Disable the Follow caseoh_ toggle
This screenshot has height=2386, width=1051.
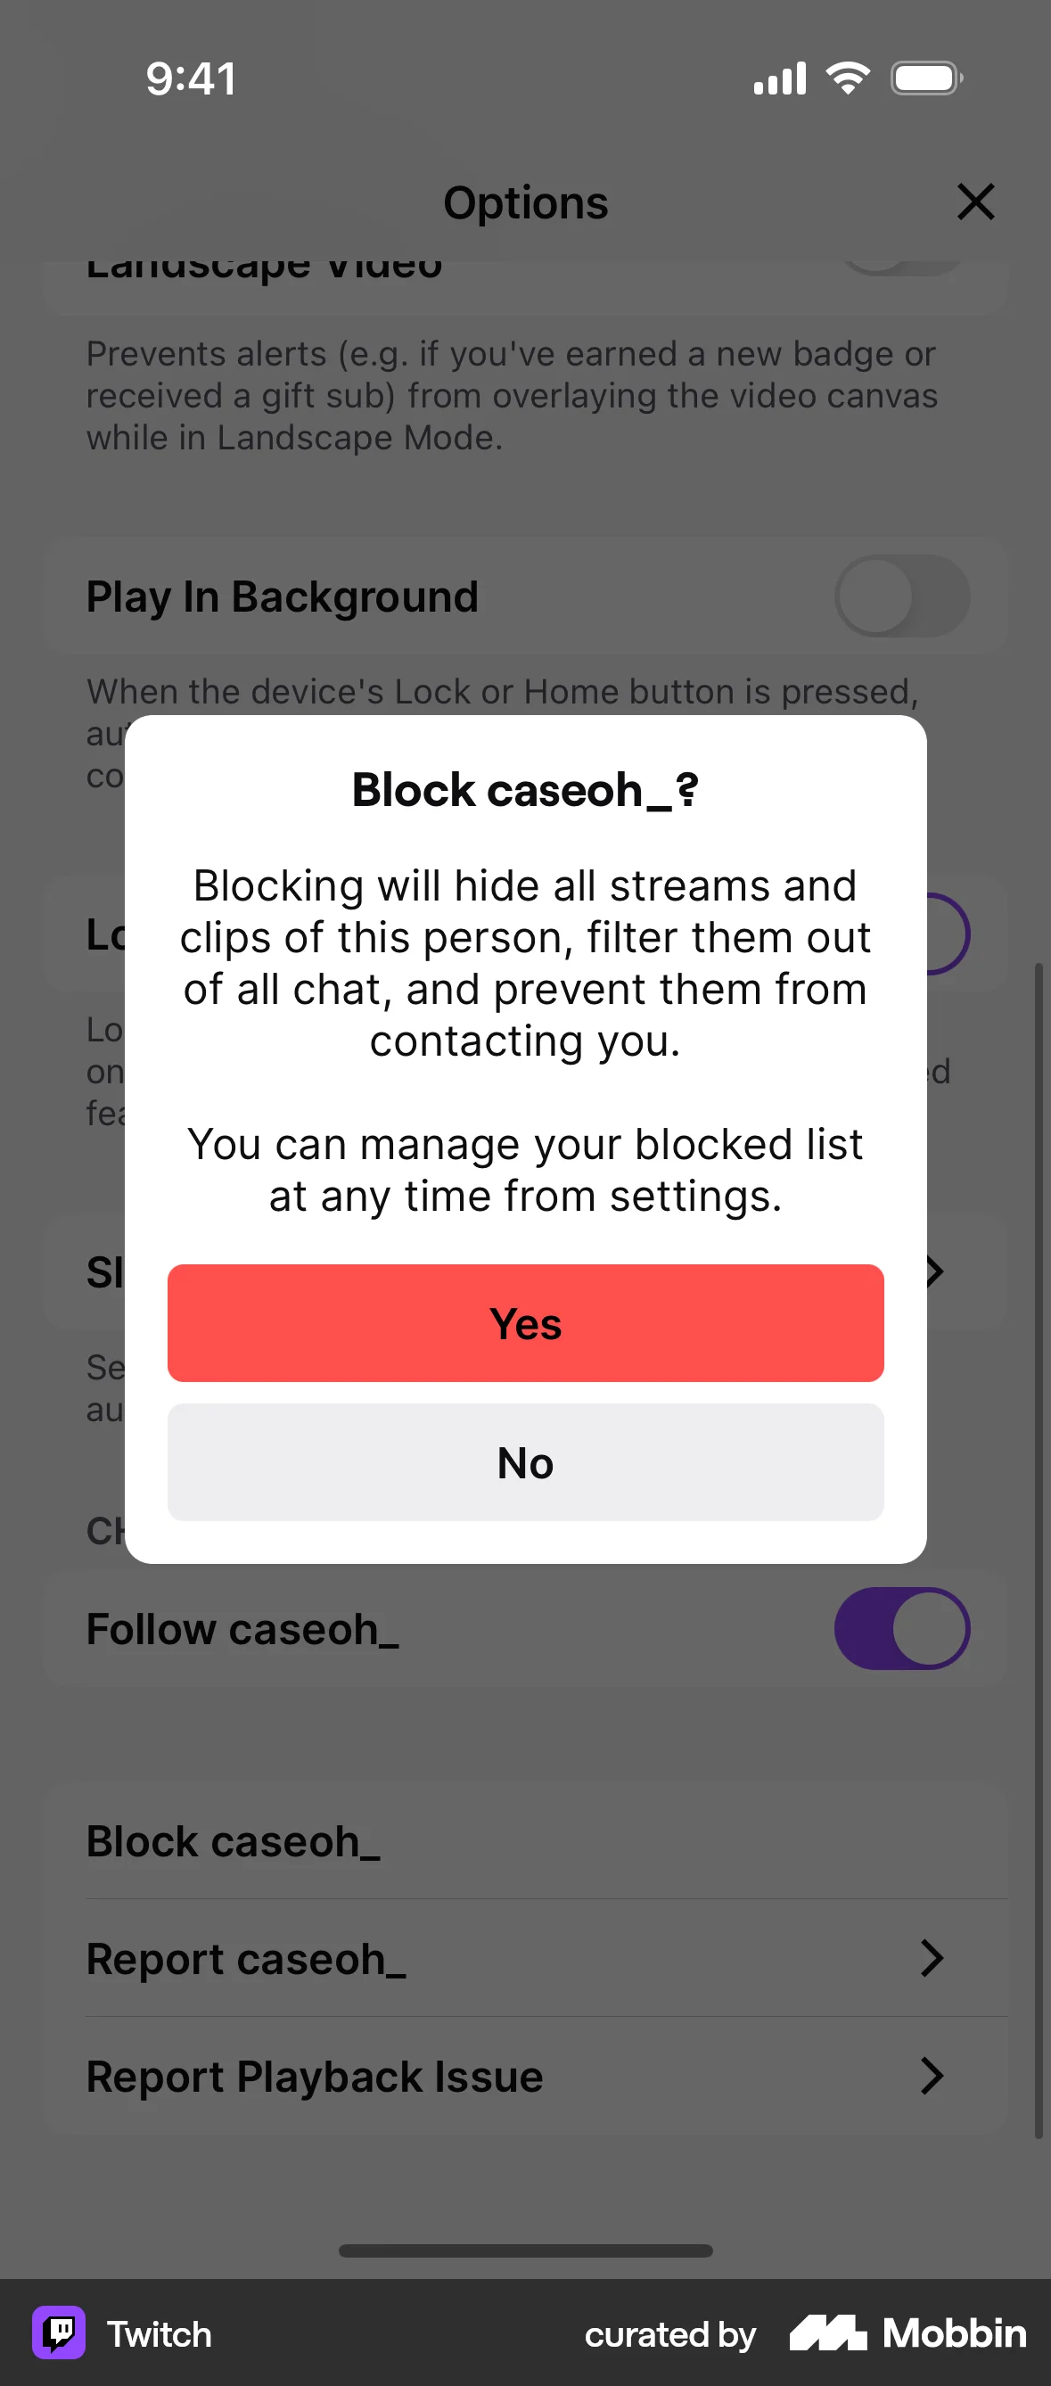coord(902,1628)
